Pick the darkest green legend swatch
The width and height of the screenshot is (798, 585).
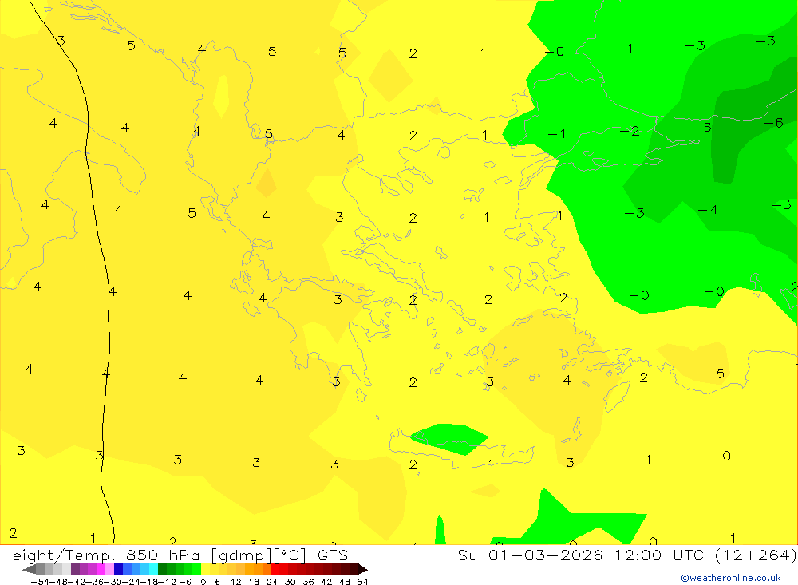[x=162, y=570]
